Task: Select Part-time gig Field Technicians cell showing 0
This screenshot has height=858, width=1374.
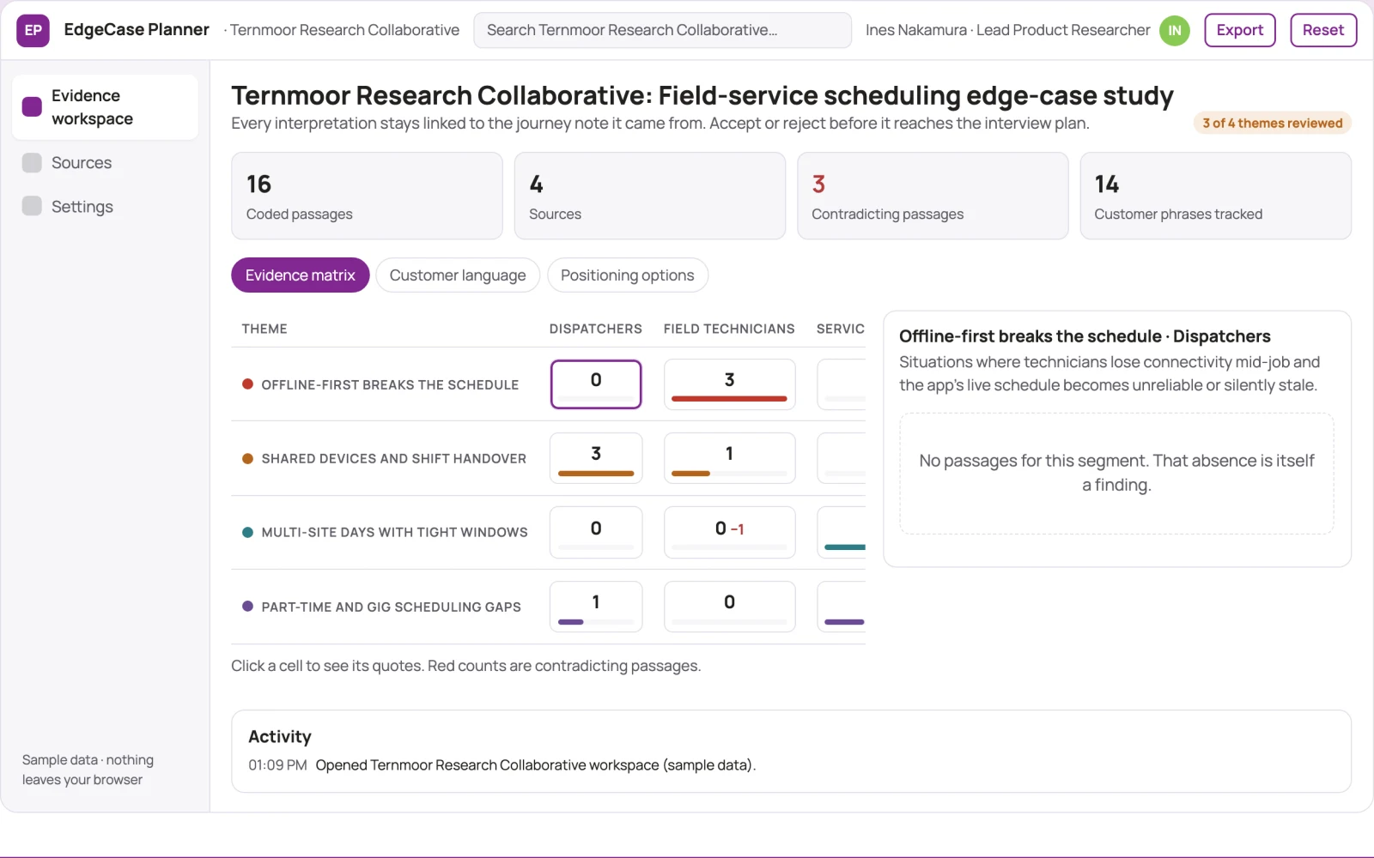Action: point(729,606)
